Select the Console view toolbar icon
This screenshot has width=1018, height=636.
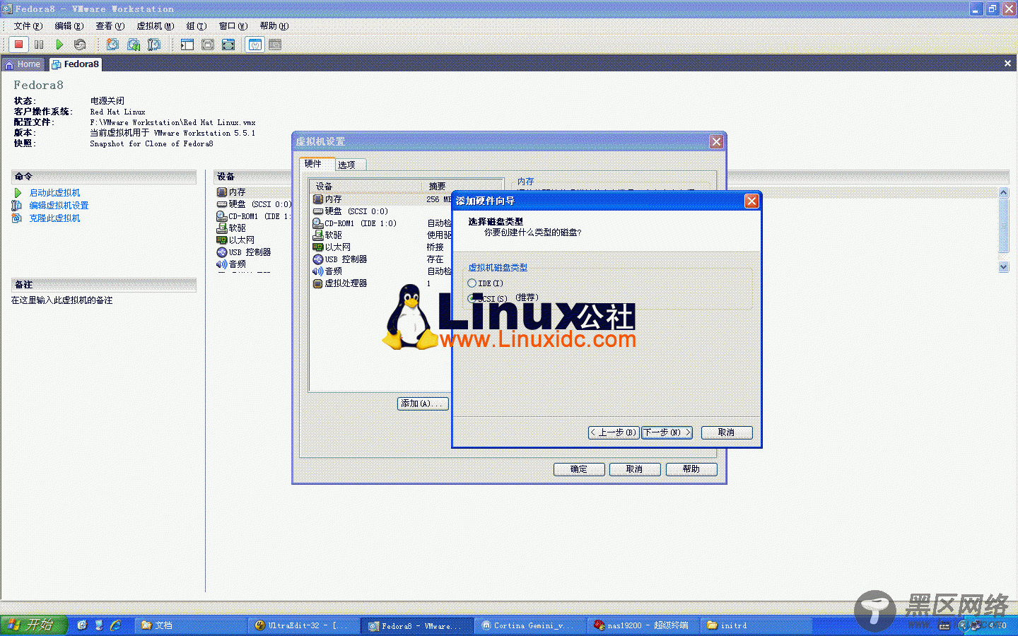pos(276,45)
